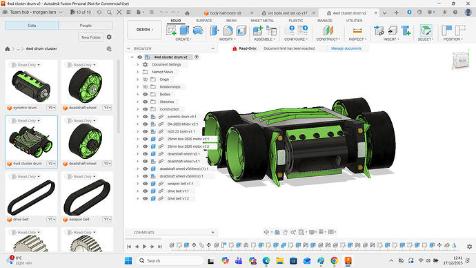
Task: Switch to the PLASTIC tab
Action: [296, 21]
